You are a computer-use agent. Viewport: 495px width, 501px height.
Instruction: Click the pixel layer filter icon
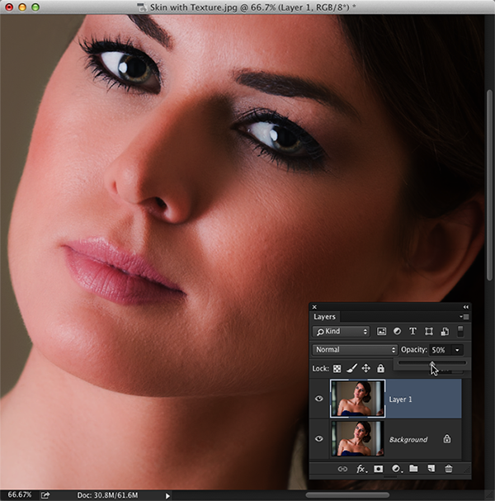click(382, 332)
